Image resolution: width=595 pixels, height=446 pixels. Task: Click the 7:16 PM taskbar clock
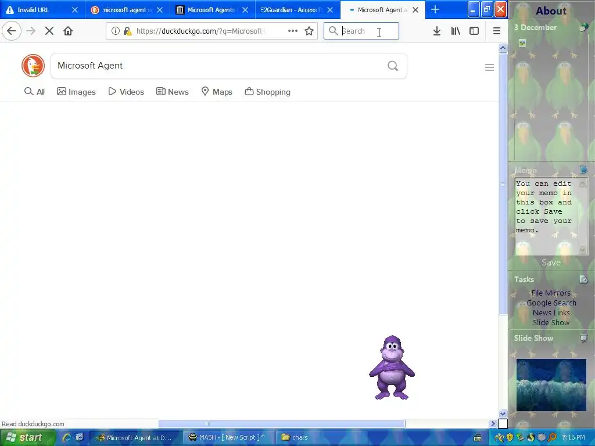click(x=574, y=437)
